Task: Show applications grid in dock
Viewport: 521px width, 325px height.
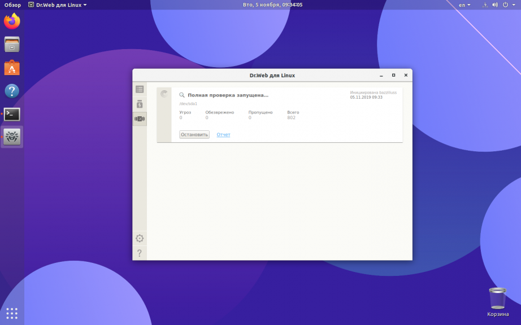Action: click(x=12, y=313)
